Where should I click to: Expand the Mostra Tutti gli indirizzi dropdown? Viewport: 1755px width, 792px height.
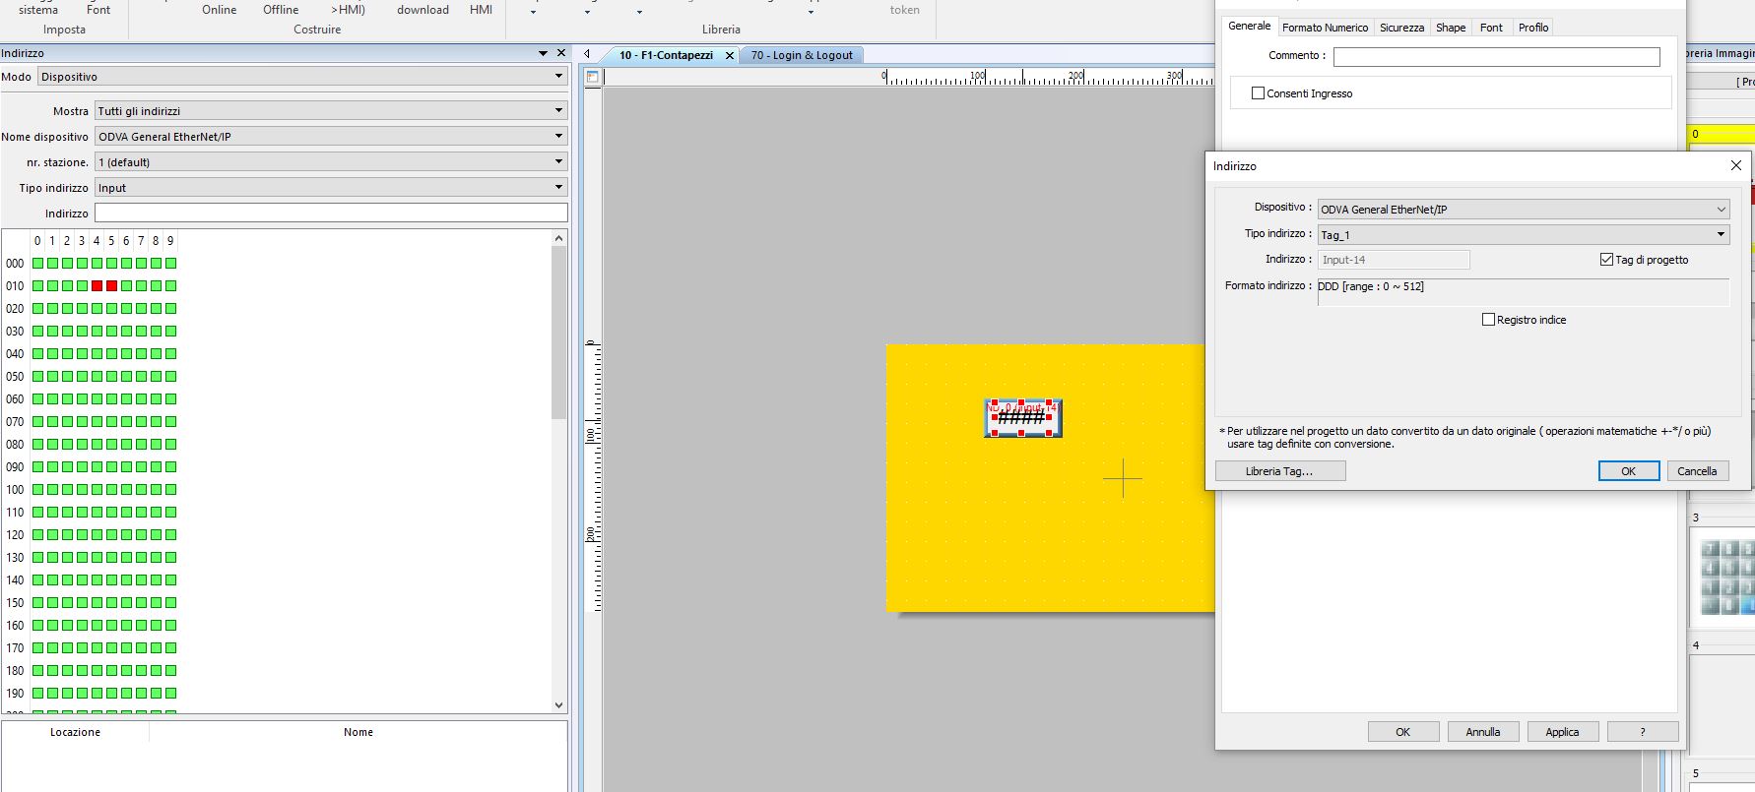(x=331, y=111)
